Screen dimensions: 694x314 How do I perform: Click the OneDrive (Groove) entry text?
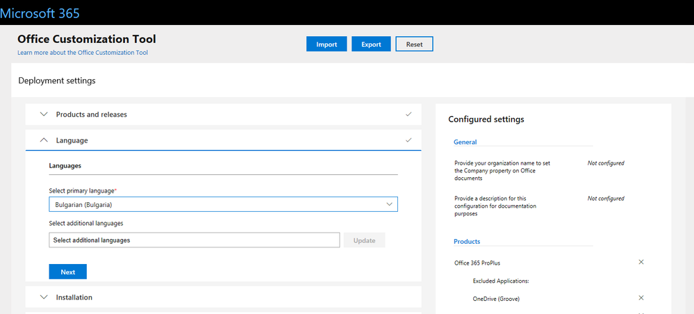point(496,299)
